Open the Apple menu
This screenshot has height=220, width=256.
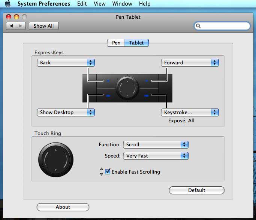coord(7,4)
